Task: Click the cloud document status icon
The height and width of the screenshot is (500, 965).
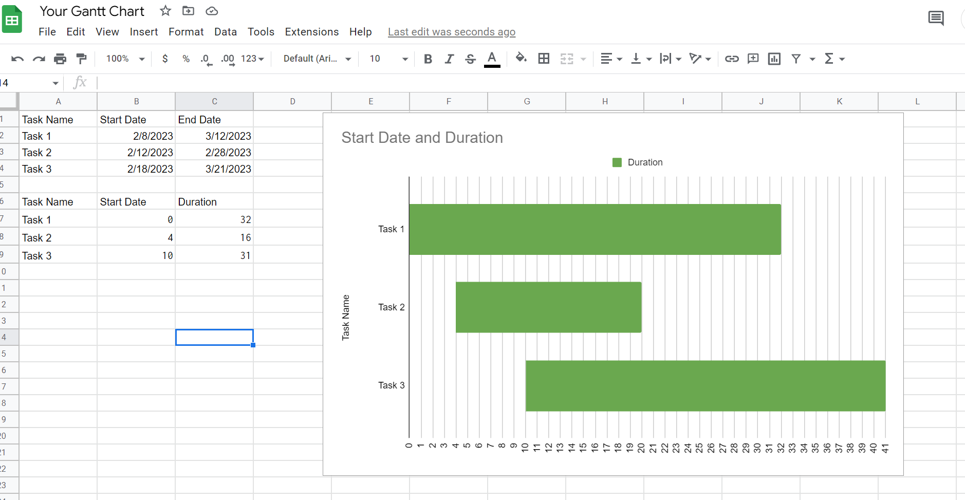Action: point(212,11)
